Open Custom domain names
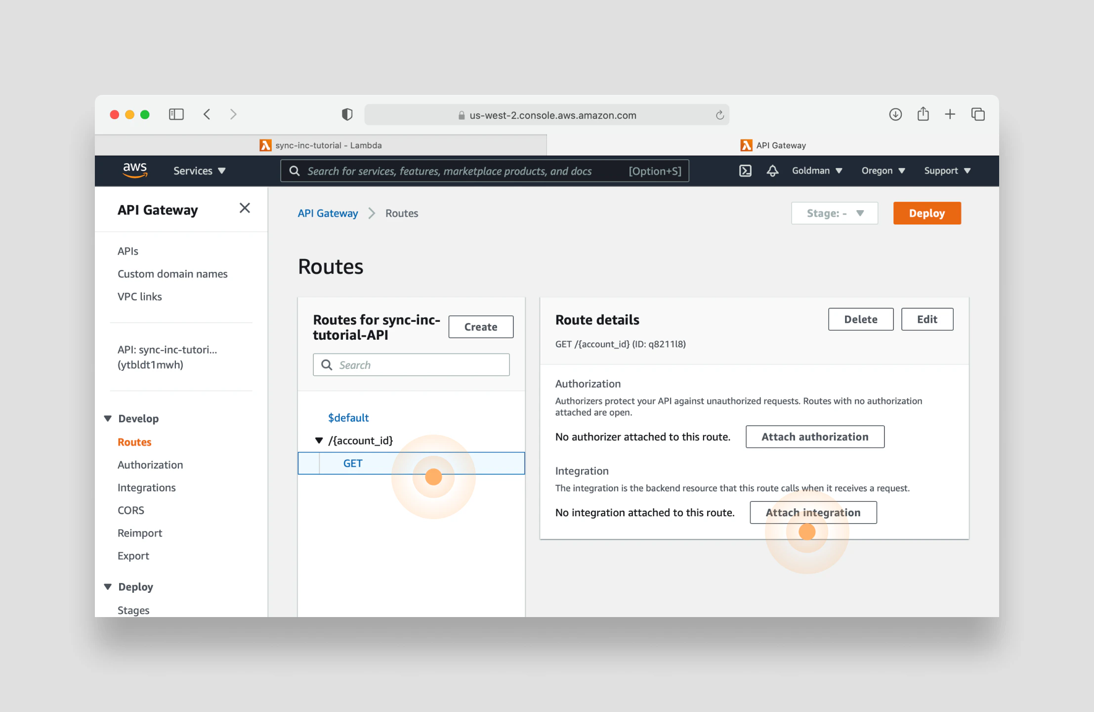This screenshot has height=712, width=1094. [x=172, y=274]
